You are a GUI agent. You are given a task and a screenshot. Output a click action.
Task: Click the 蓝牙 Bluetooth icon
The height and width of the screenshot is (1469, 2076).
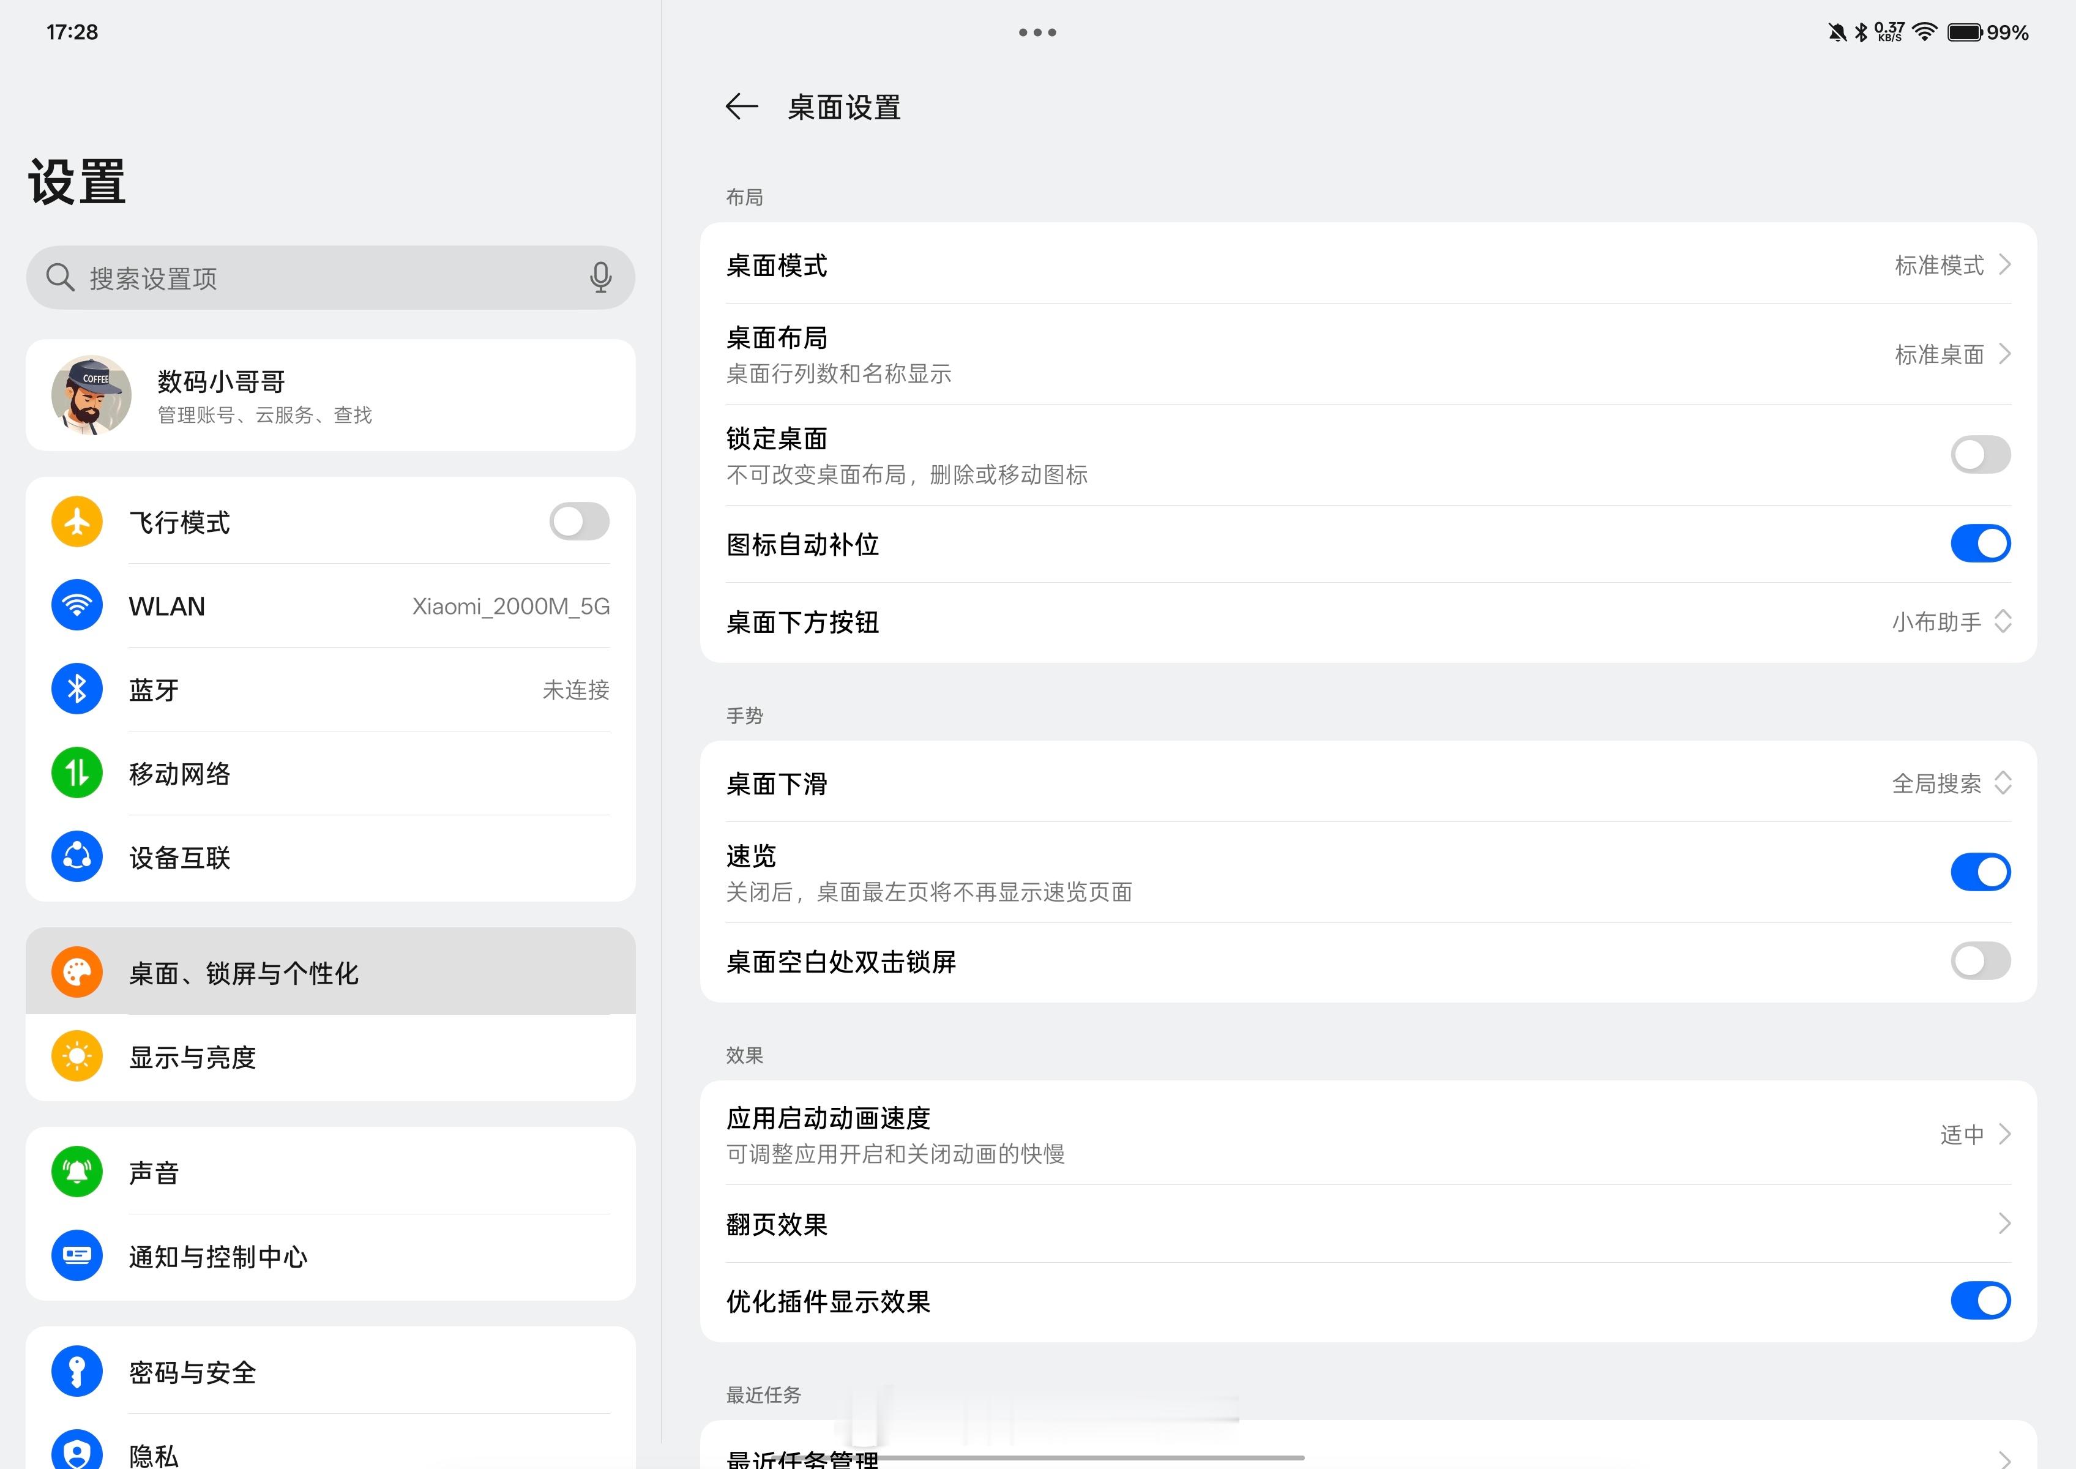pos(77,689)
